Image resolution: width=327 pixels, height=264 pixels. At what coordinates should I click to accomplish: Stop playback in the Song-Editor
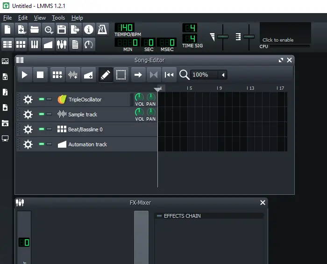click(x=40, y=75)
